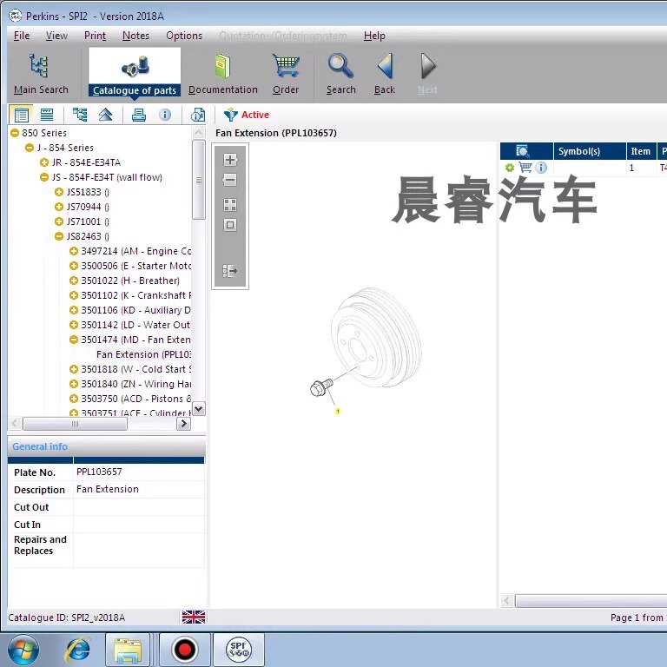Click the Plate No. value PPL103657

(x=99, y=472)
